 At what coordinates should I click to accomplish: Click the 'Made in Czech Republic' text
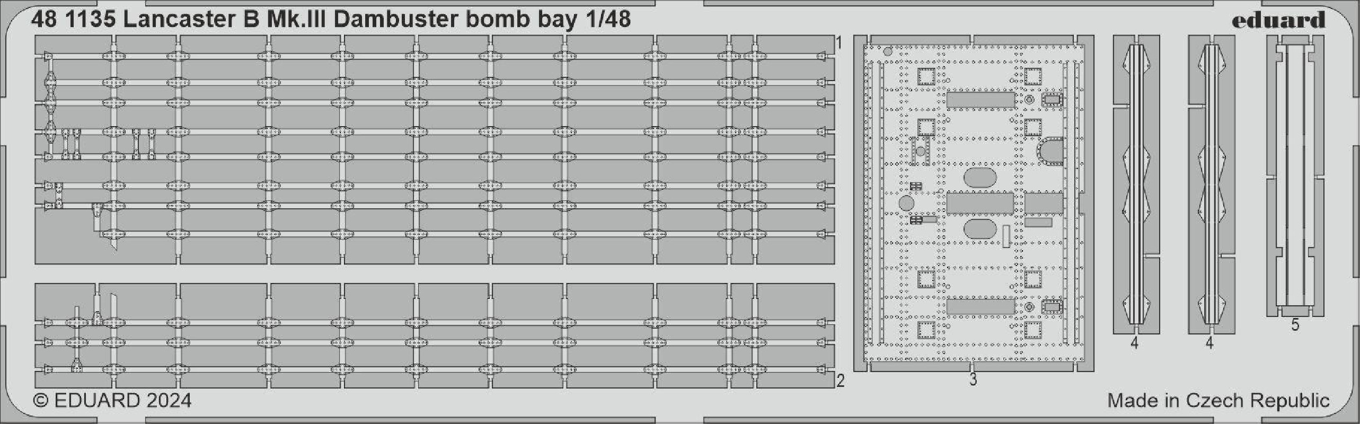(1218, 401)
